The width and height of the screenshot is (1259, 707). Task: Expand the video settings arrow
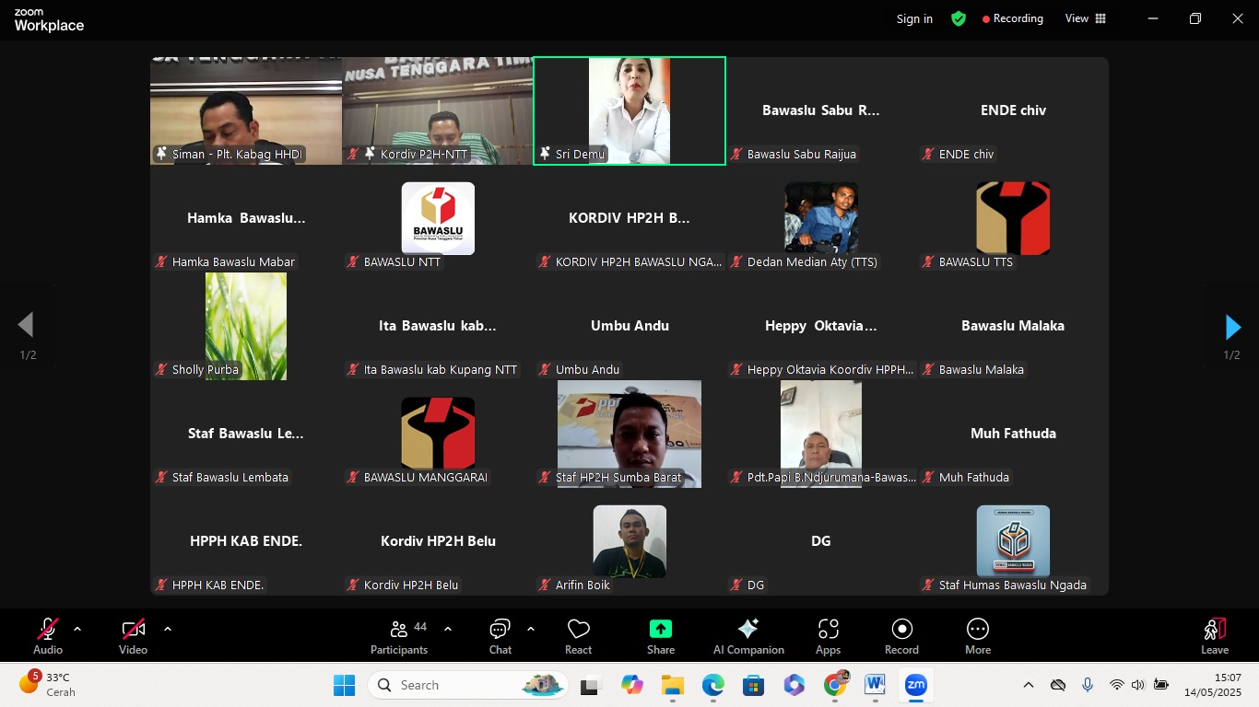tap(168, 630)
